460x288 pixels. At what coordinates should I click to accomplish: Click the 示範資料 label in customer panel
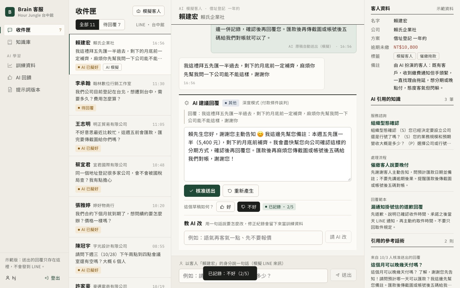tap(445, 9)
